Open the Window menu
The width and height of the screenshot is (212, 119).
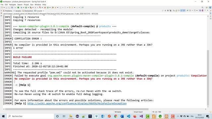coord(38,5)
